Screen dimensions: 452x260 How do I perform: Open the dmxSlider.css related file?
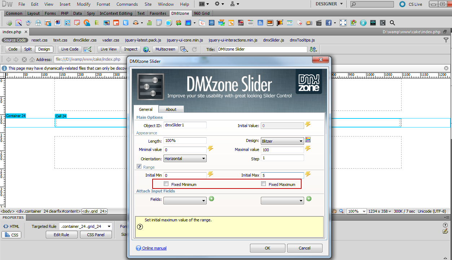point(85,40)
